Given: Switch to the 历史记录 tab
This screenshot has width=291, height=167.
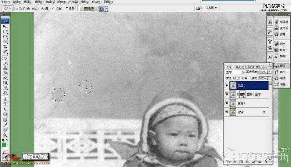Looking at the screenshot, I should point(241,67).
